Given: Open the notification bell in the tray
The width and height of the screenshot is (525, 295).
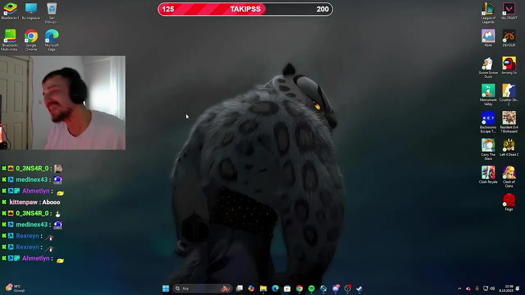Looking at the screenshot, I should click(x=518, y=288).
